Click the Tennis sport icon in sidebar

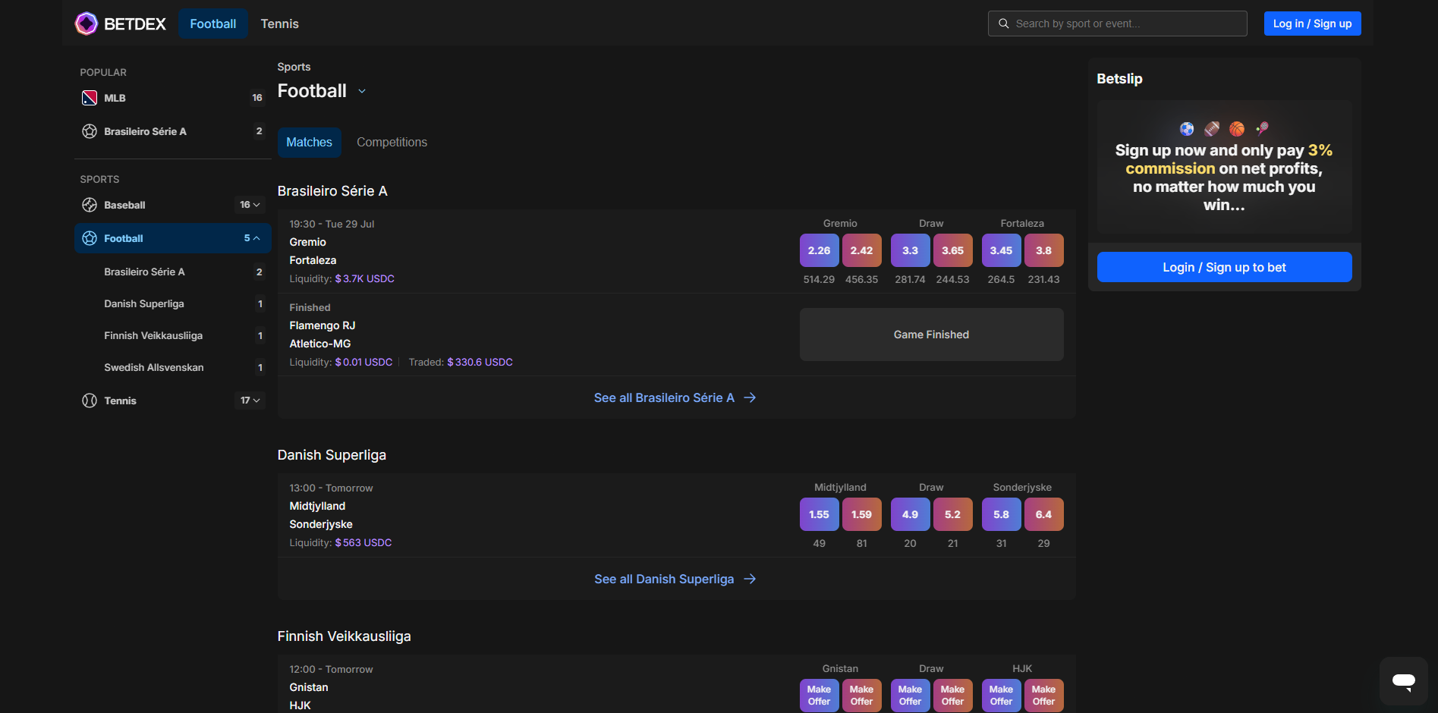click(x=90, y=400)
